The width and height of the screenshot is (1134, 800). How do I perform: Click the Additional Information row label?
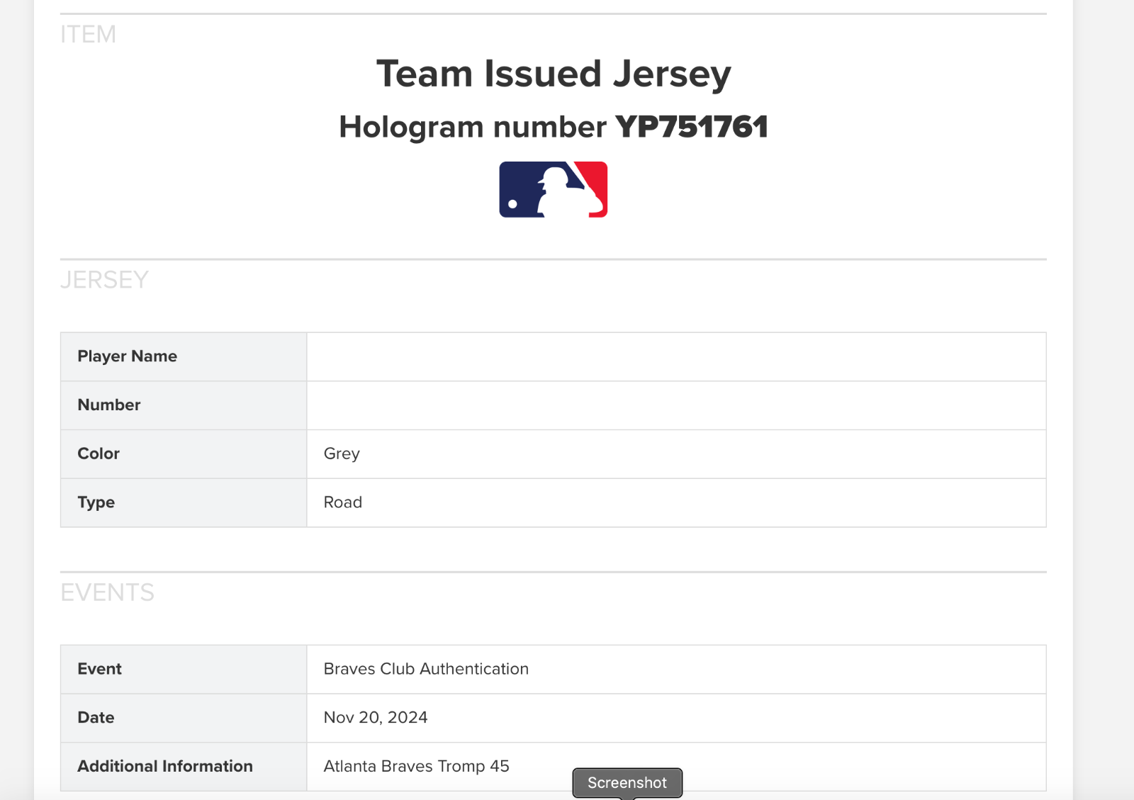click(165, 766)
